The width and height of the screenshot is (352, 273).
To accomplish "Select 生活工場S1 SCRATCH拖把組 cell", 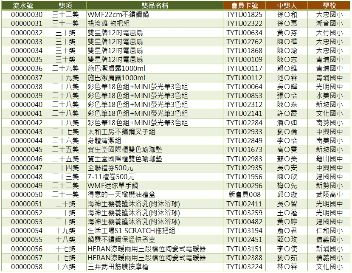I will (x=131, y=231).
